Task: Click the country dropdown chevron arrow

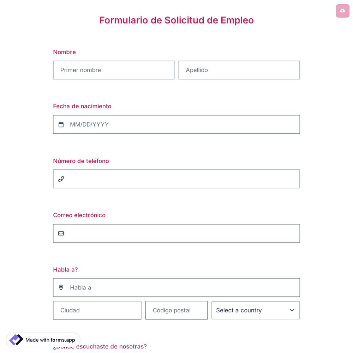Action: point(292,310)
